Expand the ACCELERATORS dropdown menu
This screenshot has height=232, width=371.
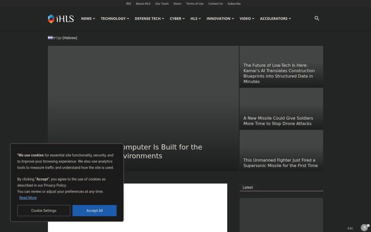click(275, 19)
